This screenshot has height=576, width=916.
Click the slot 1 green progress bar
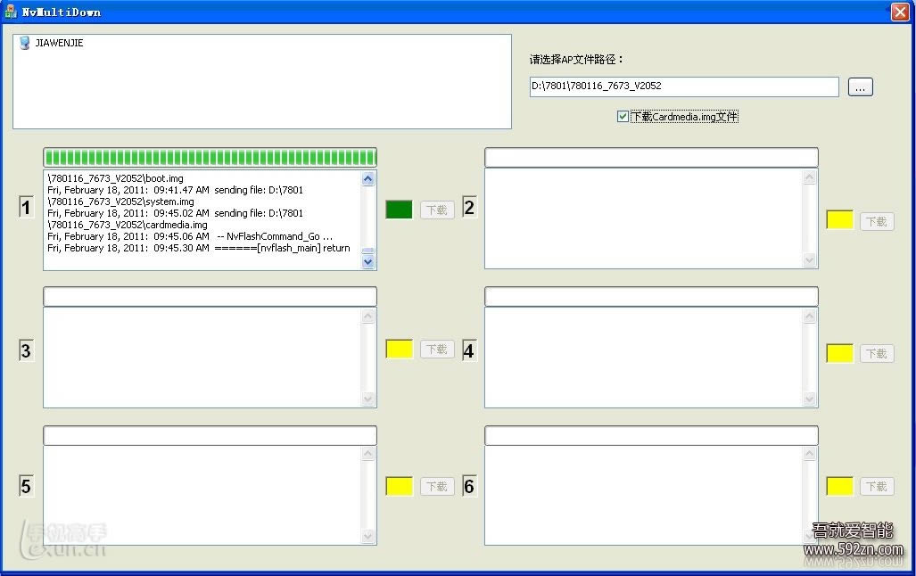pyautogui.click(x=210, y=157)
